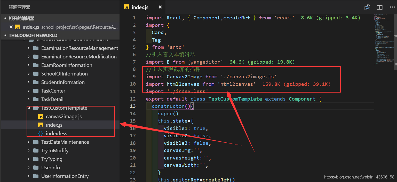The image size is (397, 182).
Task: Select the UserInfo folder icon
Action: [x=36, y=168]
